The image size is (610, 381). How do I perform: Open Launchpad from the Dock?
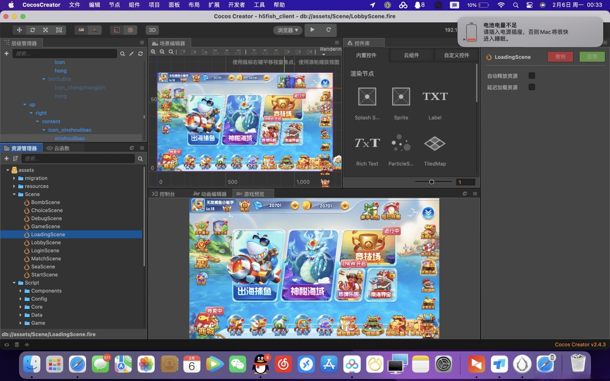(54, 364)
